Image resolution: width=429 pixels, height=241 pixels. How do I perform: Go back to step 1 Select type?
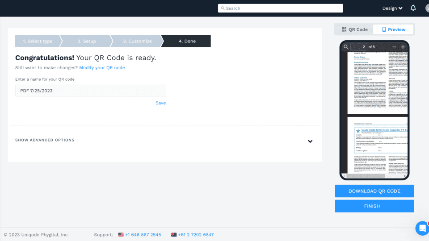click(x=38, y=41)
